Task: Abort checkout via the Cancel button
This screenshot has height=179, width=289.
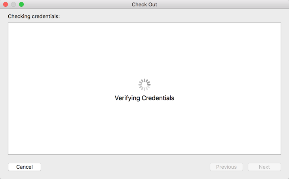Action: (25, 167)
